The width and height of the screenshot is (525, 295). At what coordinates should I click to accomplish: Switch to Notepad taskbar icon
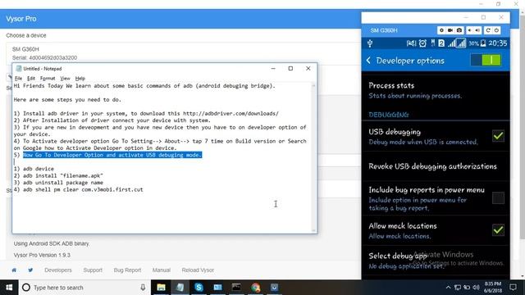click(180, 288)
